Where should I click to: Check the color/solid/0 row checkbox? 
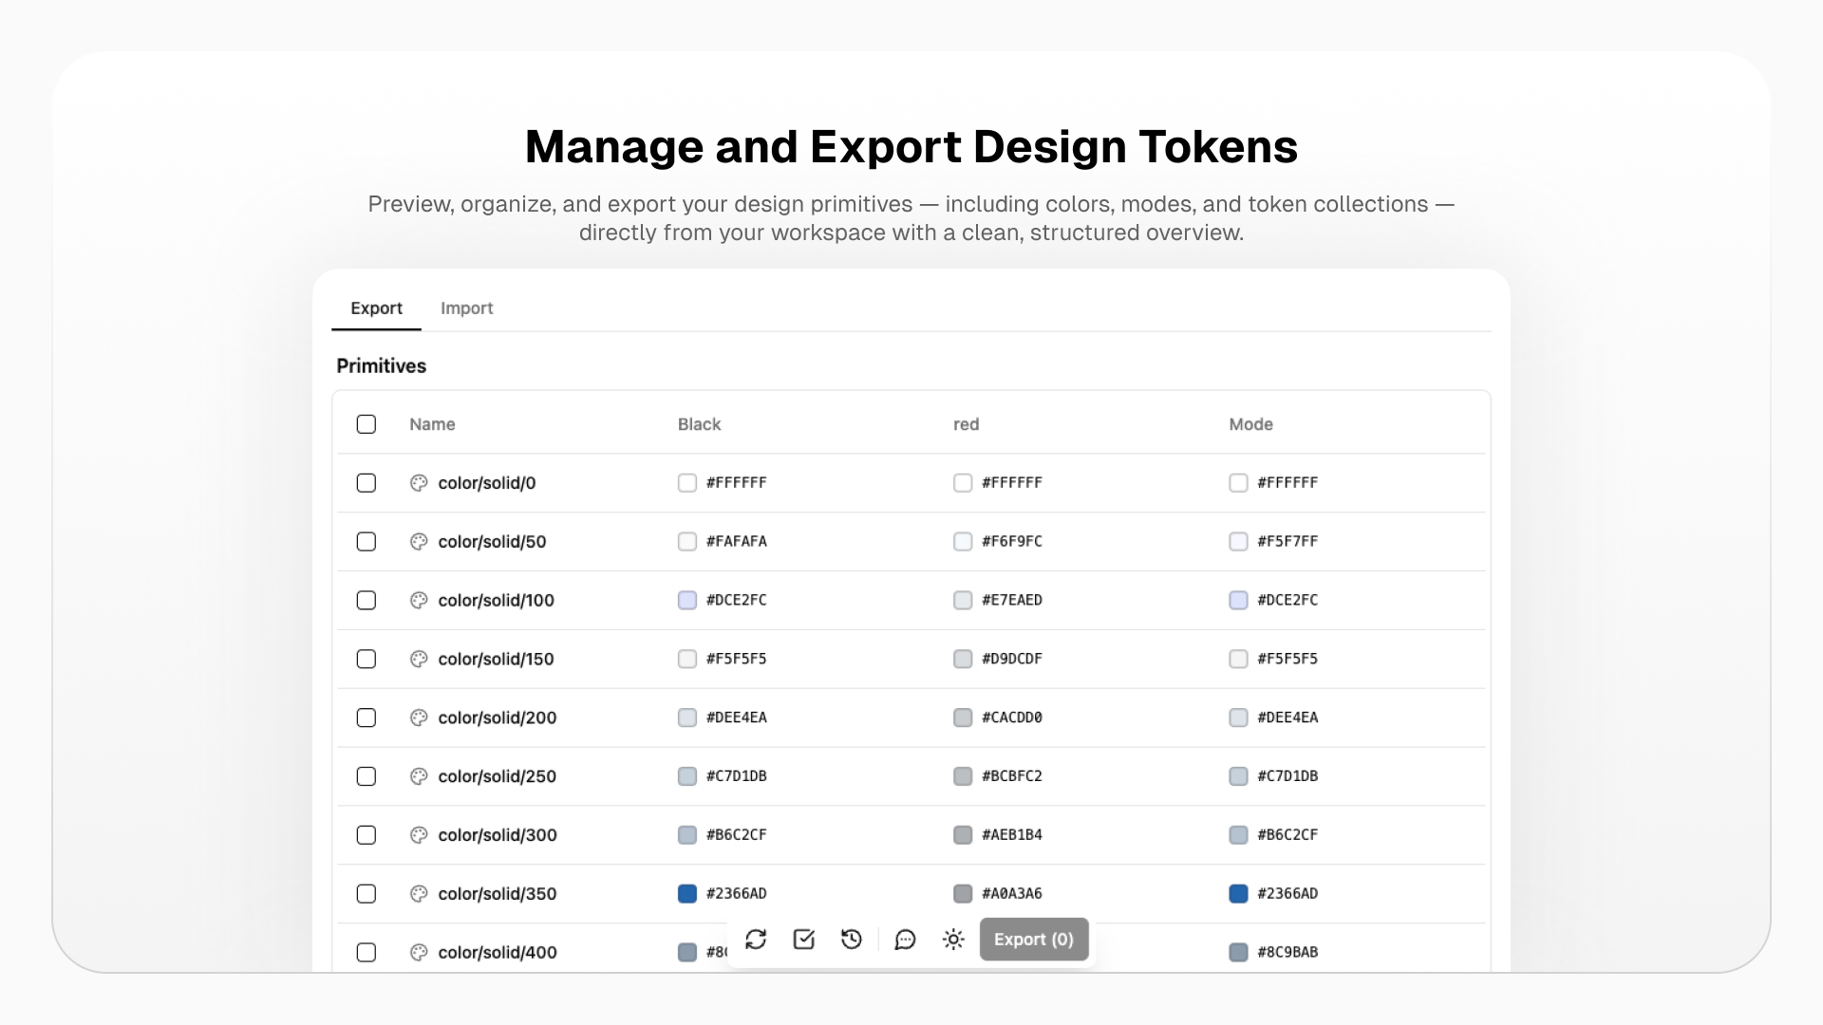(x=366, y=483)
